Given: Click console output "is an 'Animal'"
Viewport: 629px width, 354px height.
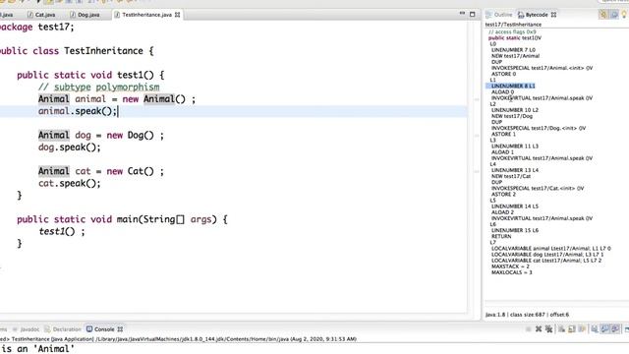Looking at the screenshot, I should (37, 349).
